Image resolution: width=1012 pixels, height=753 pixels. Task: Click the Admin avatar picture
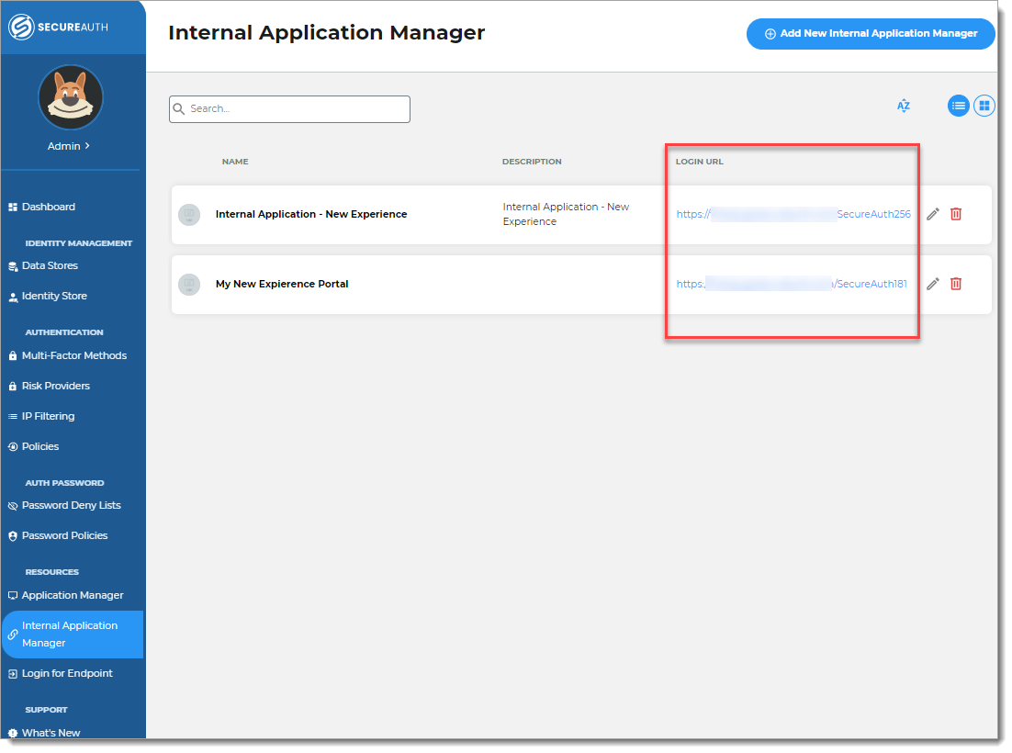[71, 97]
